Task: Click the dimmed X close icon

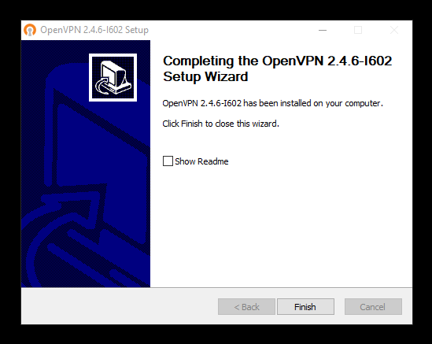Action: click(394, 30)
